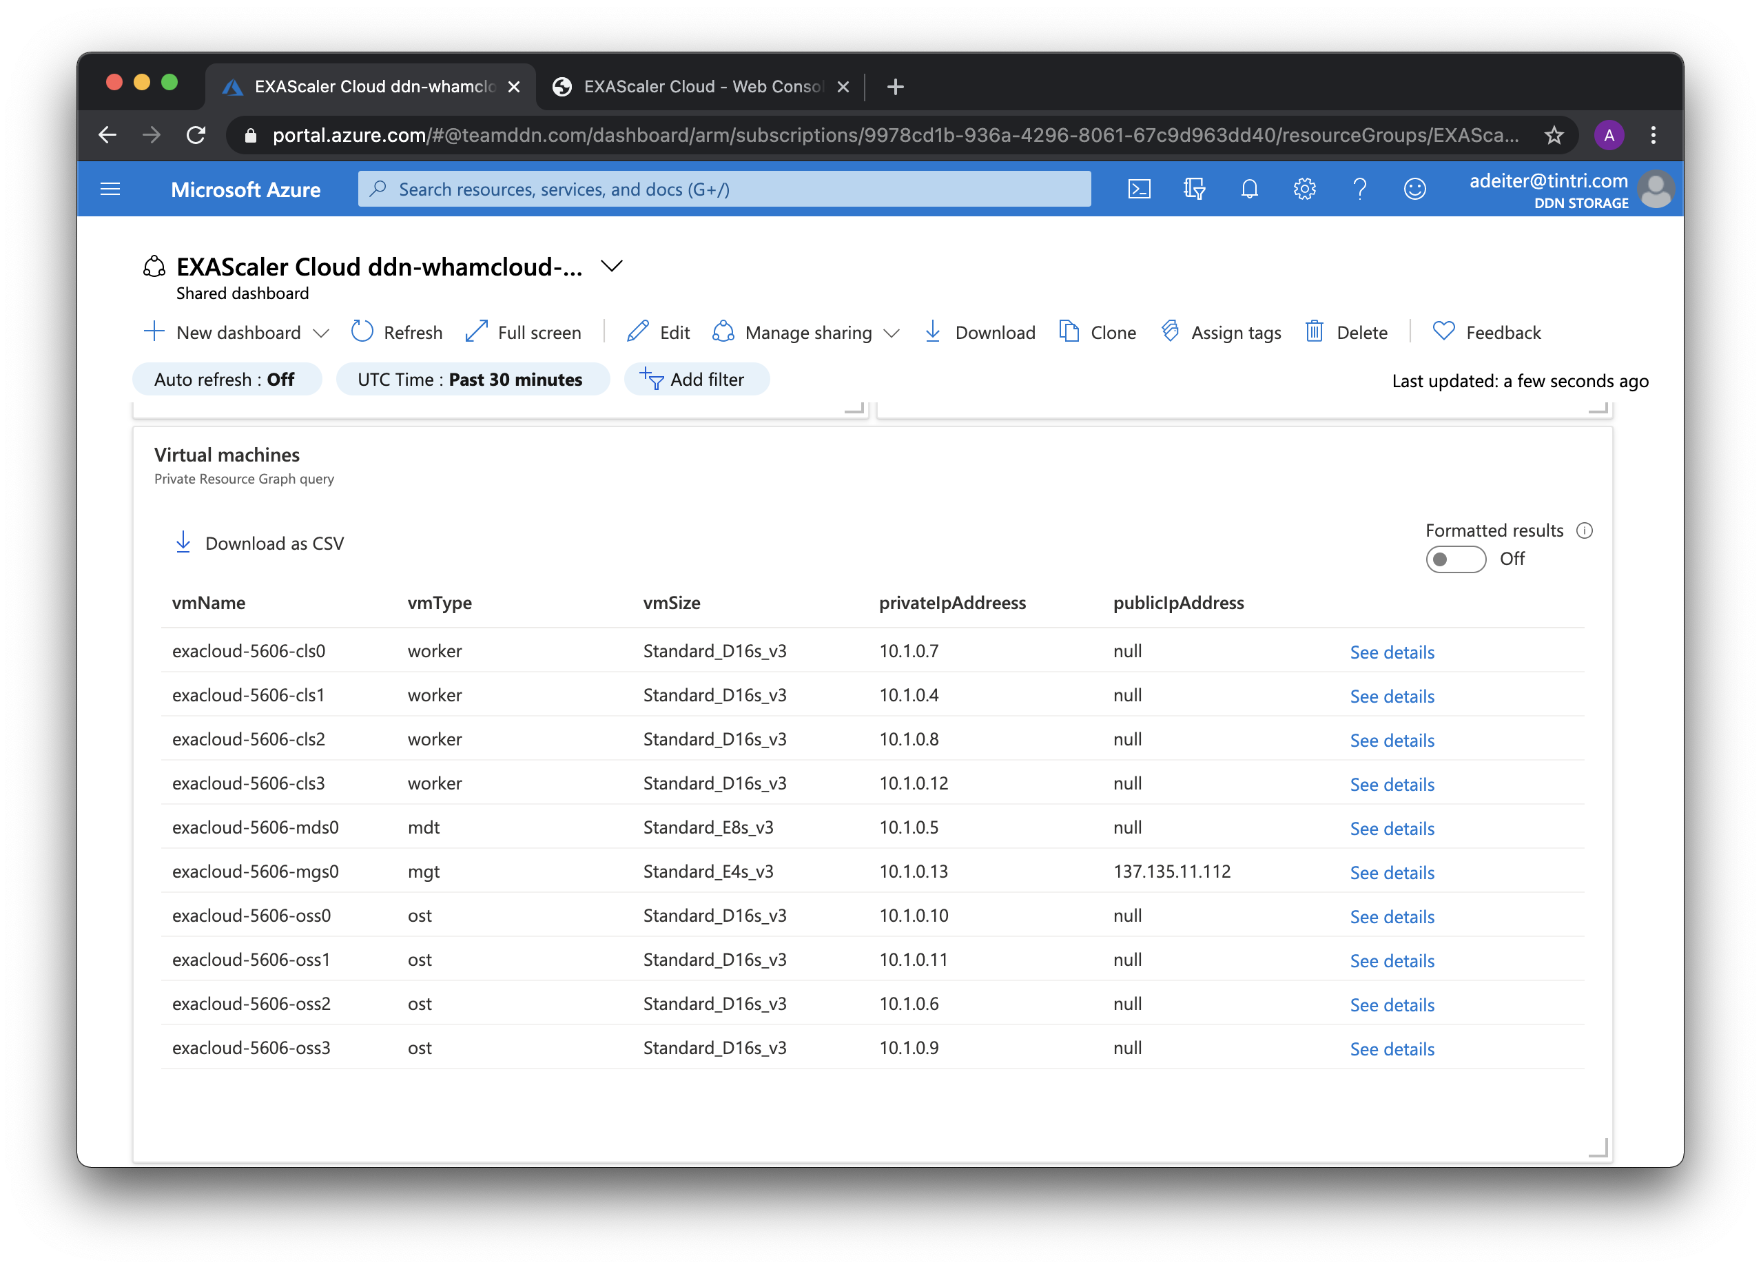Open the notifications bell

click(1249, 189)
